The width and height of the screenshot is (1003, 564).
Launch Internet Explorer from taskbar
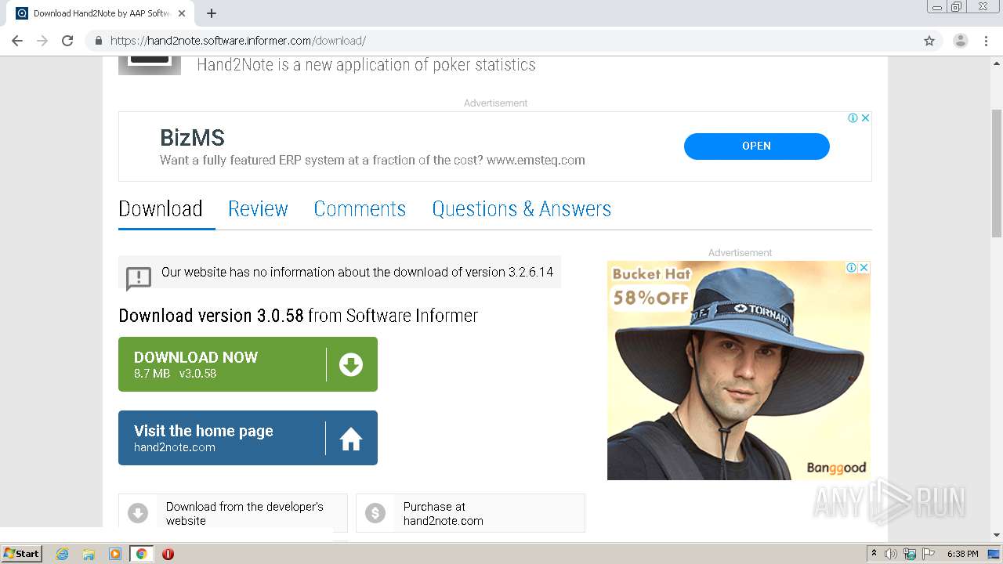[x=63, y=554]
